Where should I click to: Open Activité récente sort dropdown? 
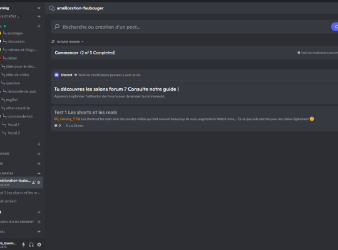(68, 41)
